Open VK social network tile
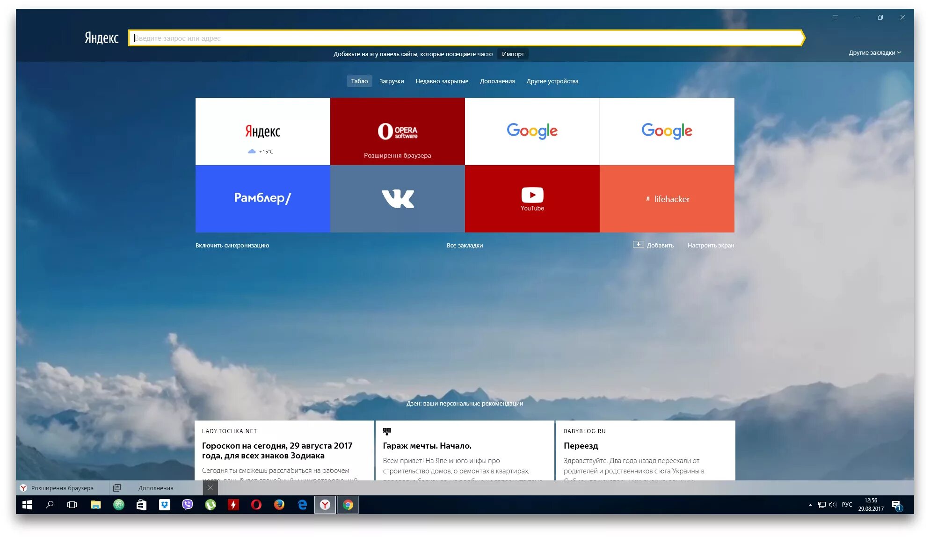The width and height of the screenshot is (930, 537). click(x=397, y=199)
